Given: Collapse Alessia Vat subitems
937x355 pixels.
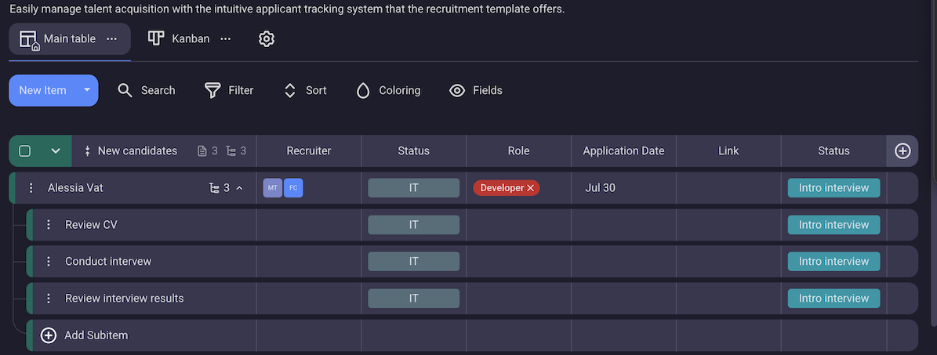Looking at the screenshot, I should [x=240, y=188].
